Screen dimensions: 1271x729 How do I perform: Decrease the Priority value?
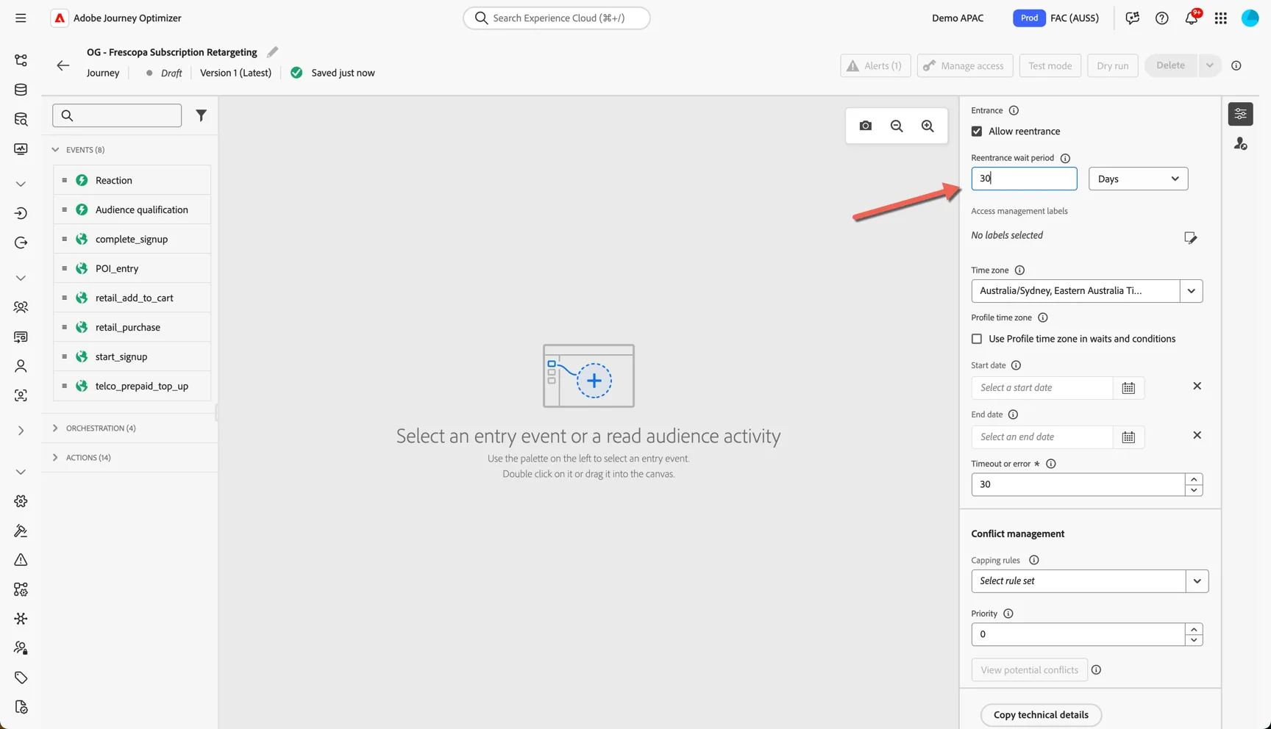coord(1194,640)
